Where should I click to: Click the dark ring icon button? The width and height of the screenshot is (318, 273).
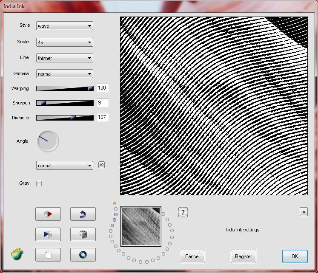pos(83,255)
